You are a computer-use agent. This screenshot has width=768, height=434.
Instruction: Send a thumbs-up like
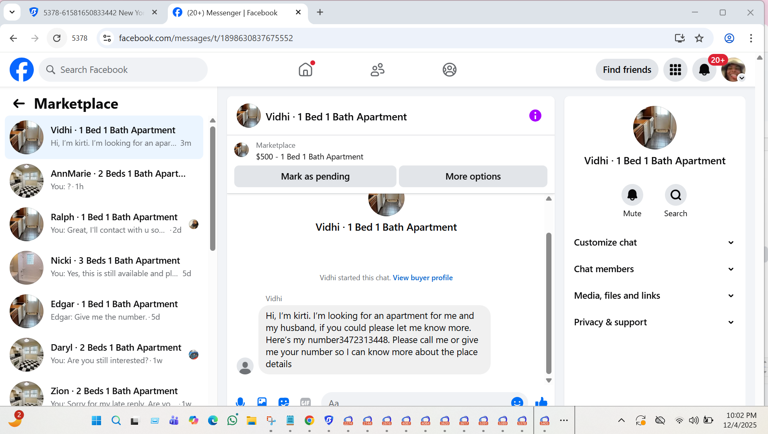pyautogui.click(x=541, y=401)
